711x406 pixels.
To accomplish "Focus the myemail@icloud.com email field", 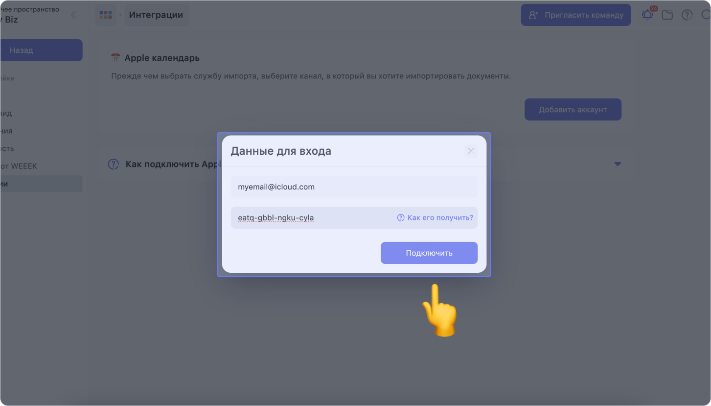I will [354, 187].
